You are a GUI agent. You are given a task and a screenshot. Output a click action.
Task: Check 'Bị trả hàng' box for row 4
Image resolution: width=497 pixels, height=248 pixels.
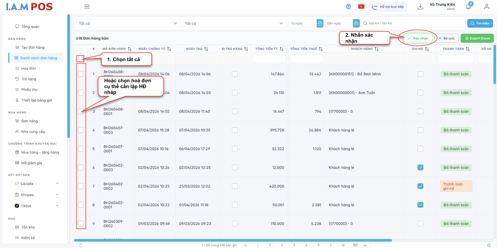click(235, 130)
